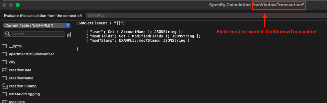Click the sort fields bar-chart icon

69,34
